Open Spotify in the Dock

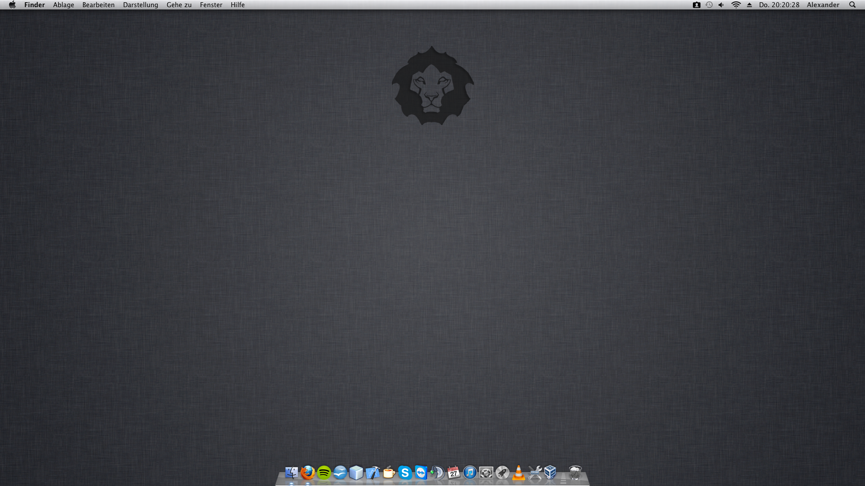pyautogui.click(x=324, y=472)
